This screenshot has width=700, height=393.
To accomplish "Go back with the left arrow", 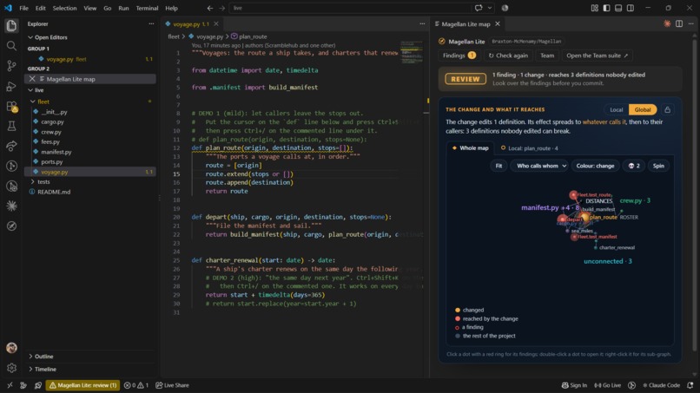I will [x=210, y=8].
